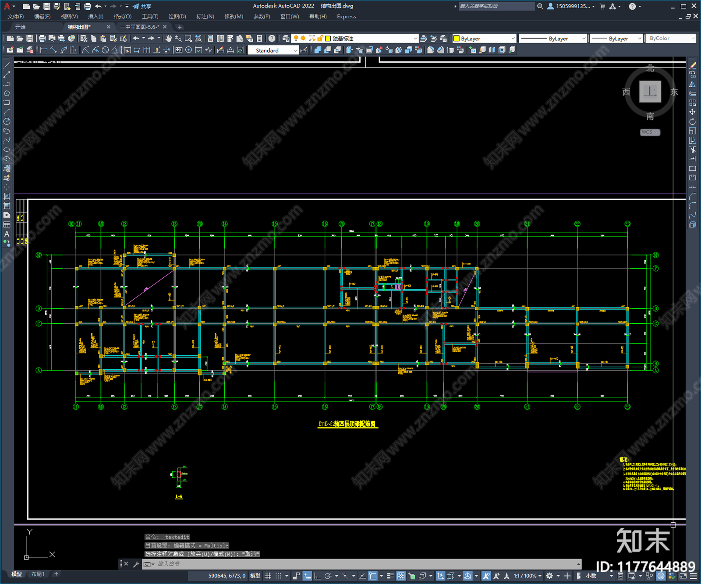Expand the layer list dropdown
The height and width of the screenshot is (584, 701).
(415, 39)
